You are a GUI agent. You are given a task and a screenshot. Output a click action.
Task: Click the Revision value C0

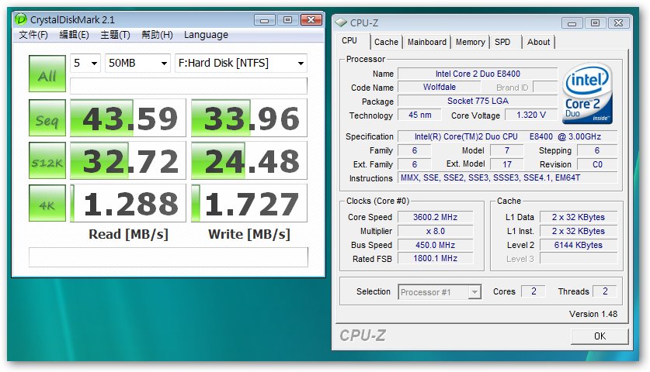[x=597, y=164]
